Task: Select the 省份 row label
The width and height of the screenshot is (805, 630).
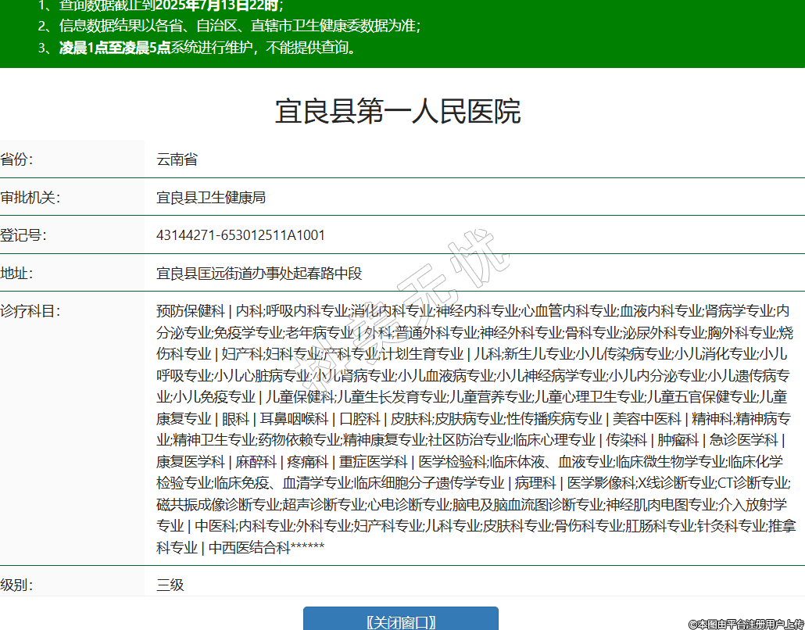Action: click(16, 159)
